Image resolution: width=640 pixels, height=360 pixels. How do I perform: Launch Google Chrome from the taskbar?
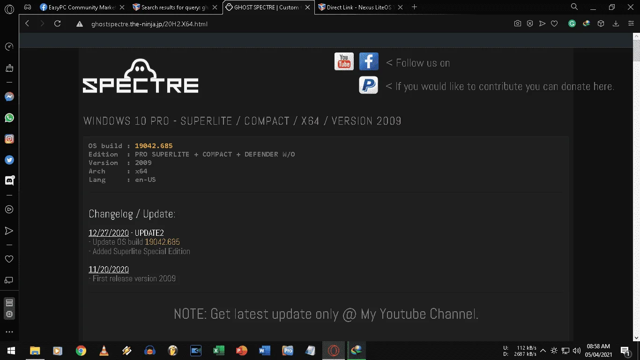pyautogui.click(x=81, y=350)
